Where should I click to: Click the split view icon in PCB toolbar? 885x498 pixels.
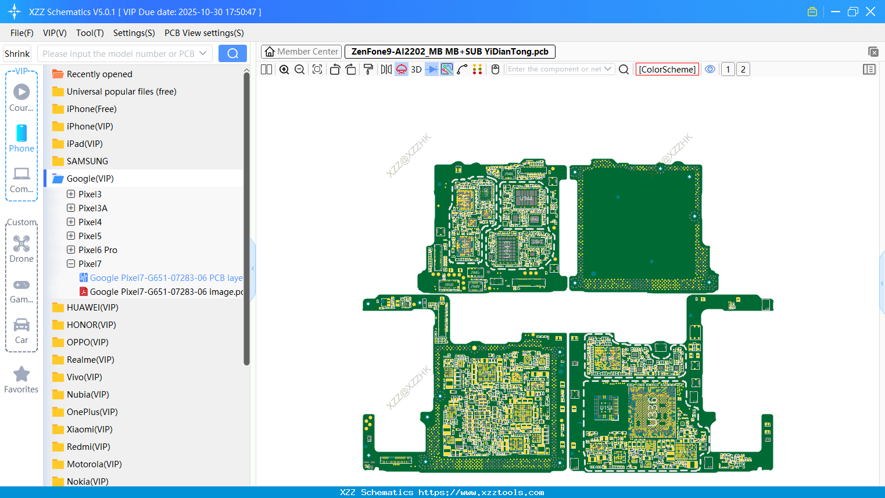[x=266, y=69]
